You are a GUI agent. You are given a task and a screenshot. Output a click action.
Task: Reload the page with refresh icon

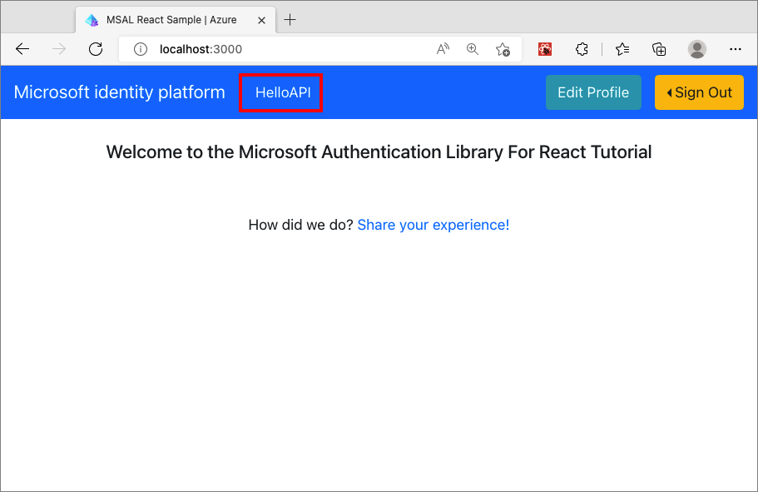click(96, 49)
